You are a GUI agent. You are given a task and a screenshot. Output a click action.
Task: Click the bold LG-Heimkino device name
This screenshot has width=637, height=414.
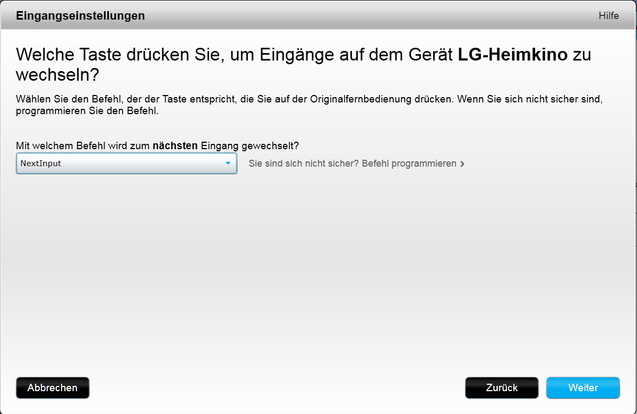pyautogui.click(x=512, y=55)
